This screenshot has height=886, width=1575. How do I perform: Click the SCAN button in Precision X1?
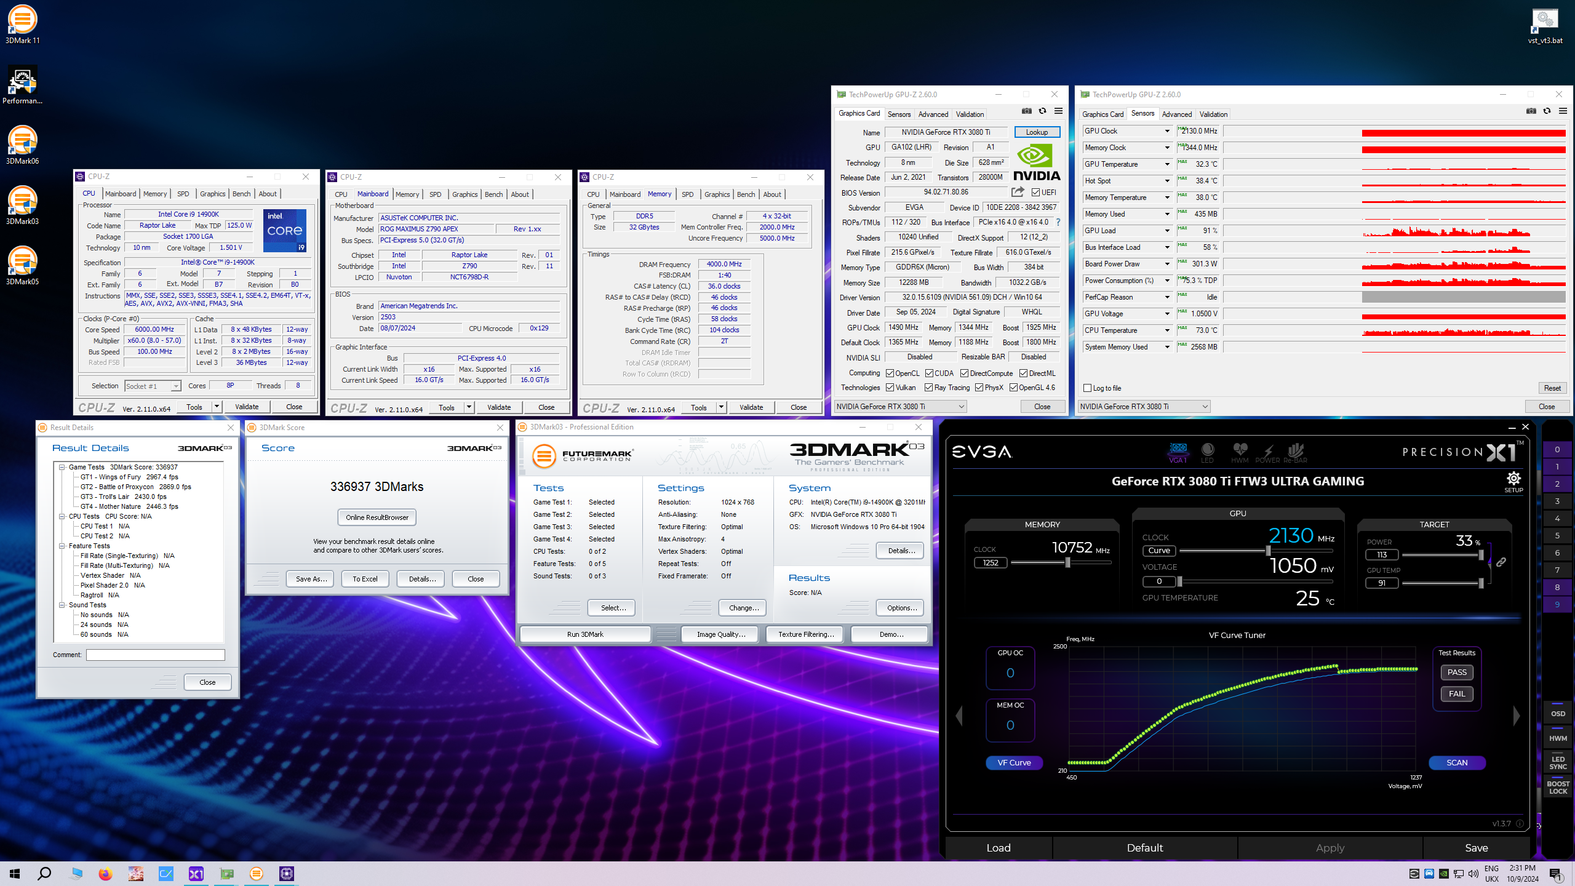tap(1457, 763)
